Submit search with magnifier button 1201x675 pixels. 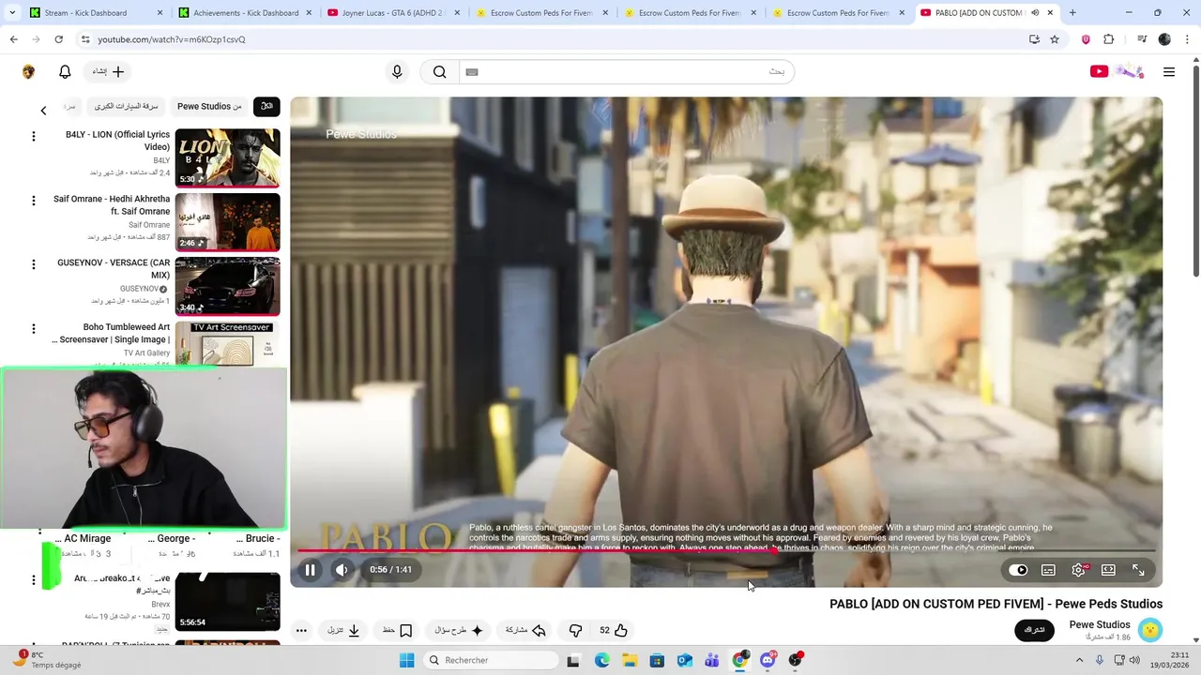tap(439, 72)
